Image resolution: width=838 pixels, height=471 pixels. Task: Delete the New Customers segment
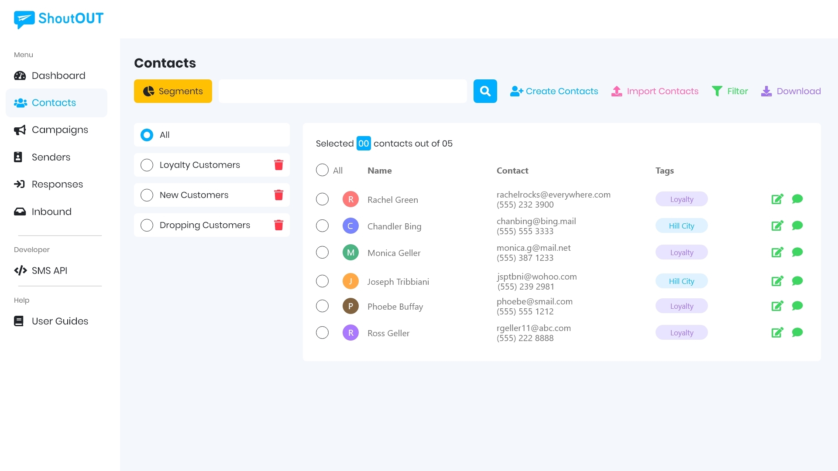(x=278, y=195)
